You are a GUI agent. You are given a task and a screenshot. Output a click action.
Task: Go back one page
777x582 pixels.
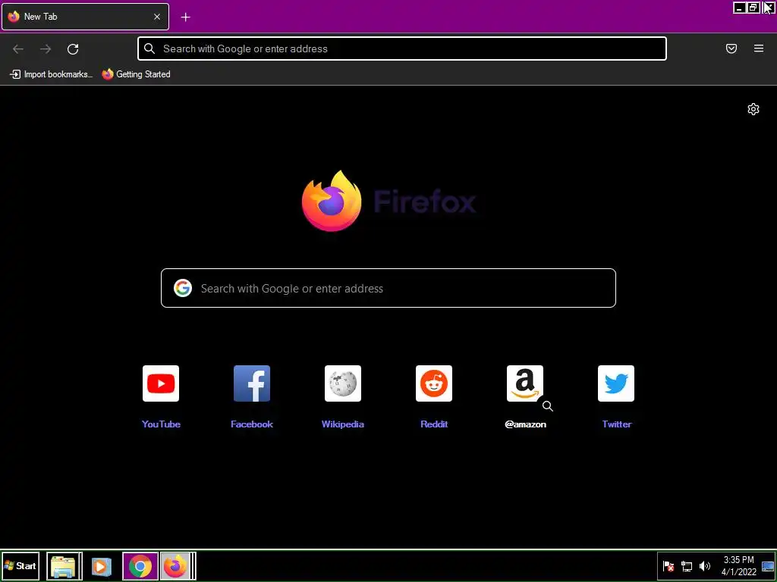click(x=18, y=49)
